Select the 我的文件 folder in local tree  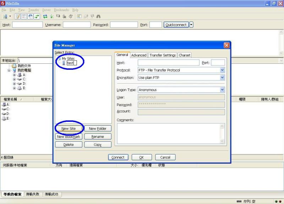click(x=24, y=66)
